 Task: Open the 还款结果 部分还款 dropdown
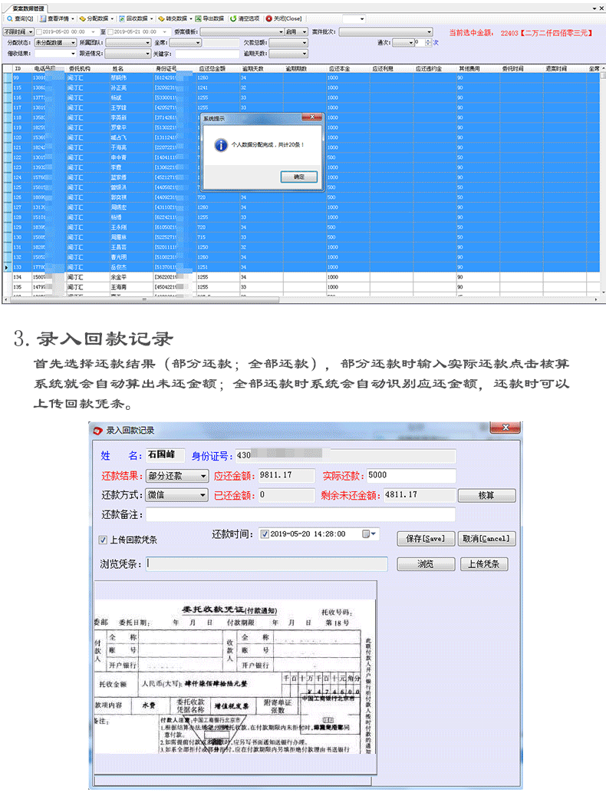coord(177,476)
